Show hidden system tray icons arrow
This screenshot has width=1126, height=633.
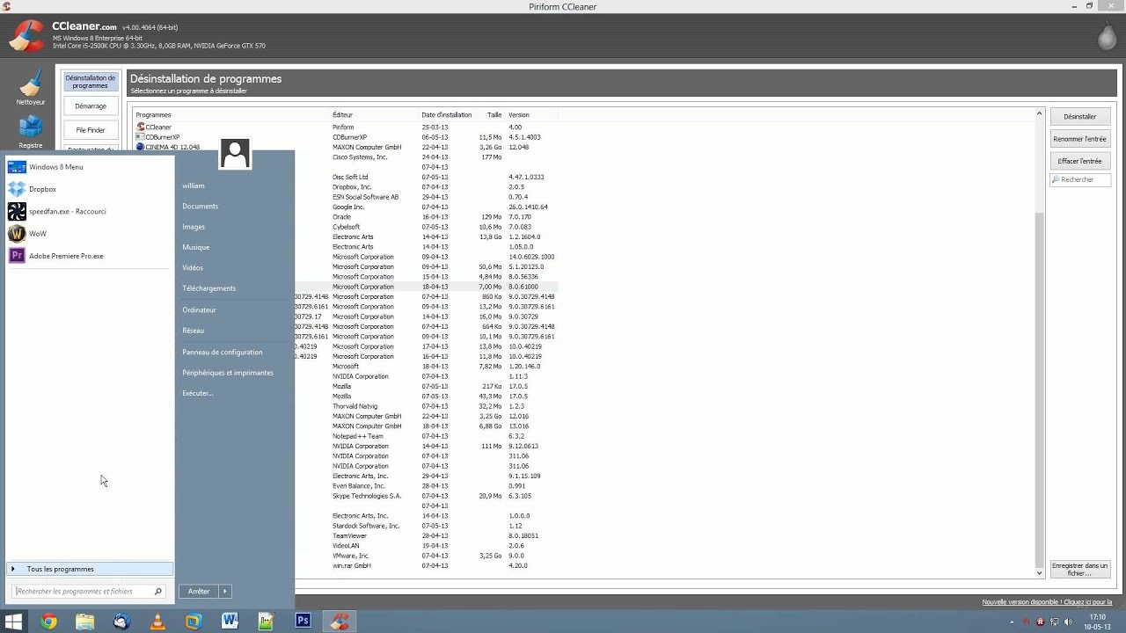1012,622
